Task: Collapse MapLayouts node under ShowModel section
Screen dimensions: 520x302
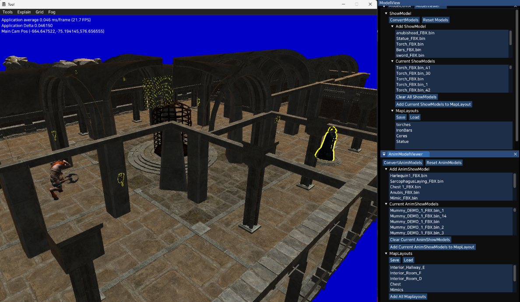Action: tap(392, 111)
